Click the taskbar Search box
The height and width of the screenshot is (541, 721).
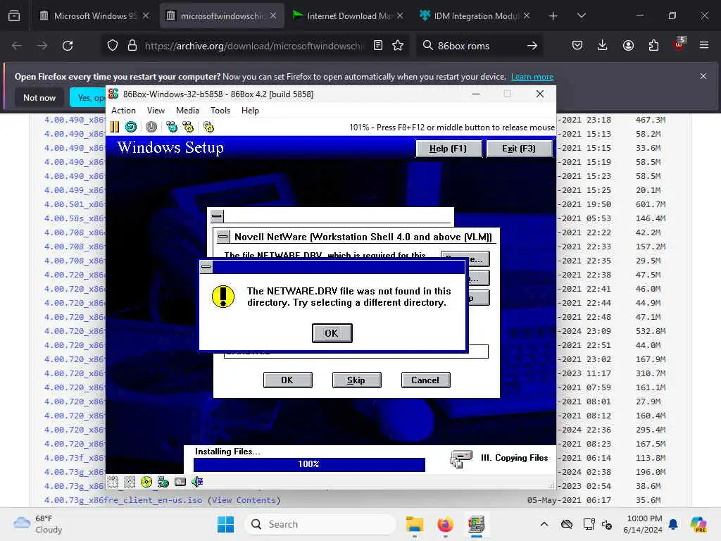pos(320,524)
